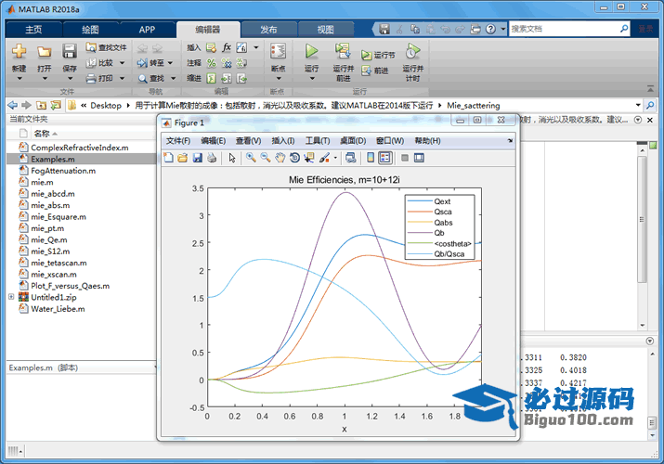
Task: Click the Go To navigation icon
Action: [142, 63]
